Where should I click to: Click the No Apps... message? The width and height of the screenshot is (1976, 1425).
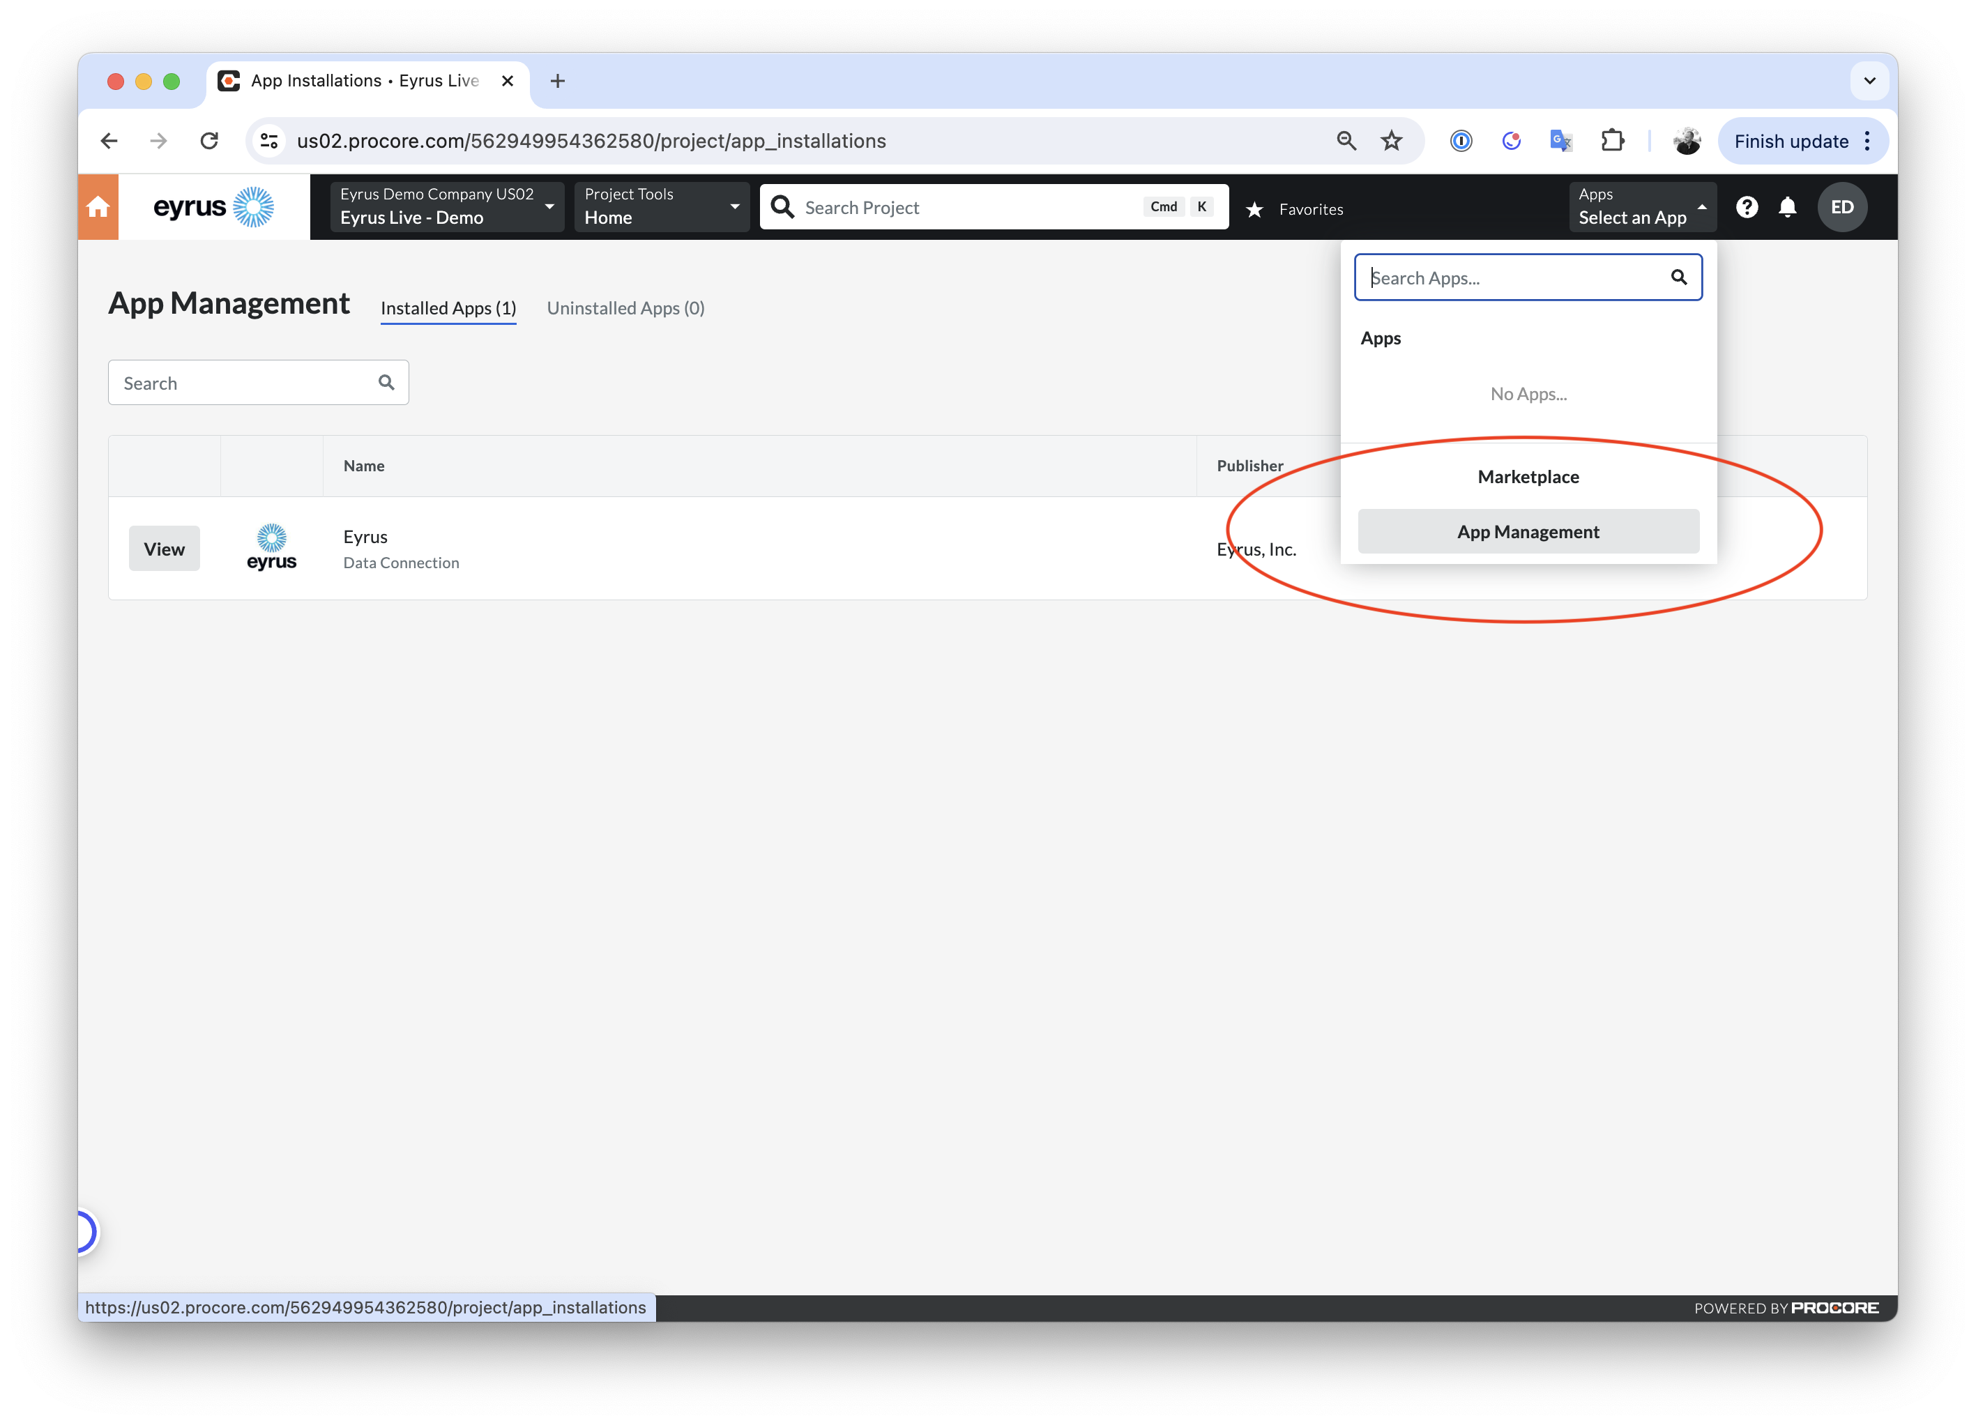tap(1528, 394)
